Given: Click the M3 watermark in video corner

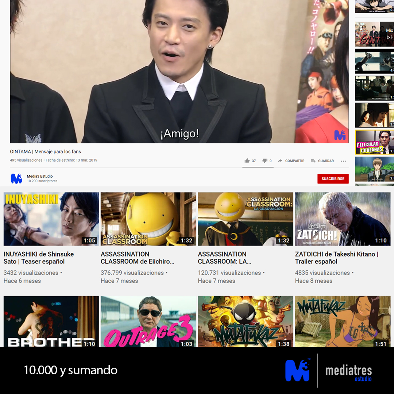Looking at the screenshot, I should click(x=340, y=135).
